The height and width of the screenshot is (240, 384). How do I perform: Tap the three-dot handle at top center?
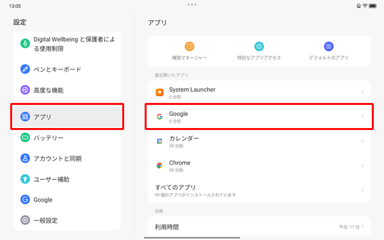click(192, 4)
